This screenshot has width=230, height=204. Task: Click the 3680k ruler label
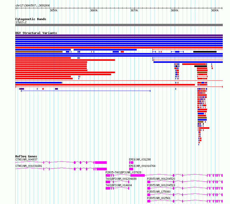pyautogui.click(x=174, y=10)
